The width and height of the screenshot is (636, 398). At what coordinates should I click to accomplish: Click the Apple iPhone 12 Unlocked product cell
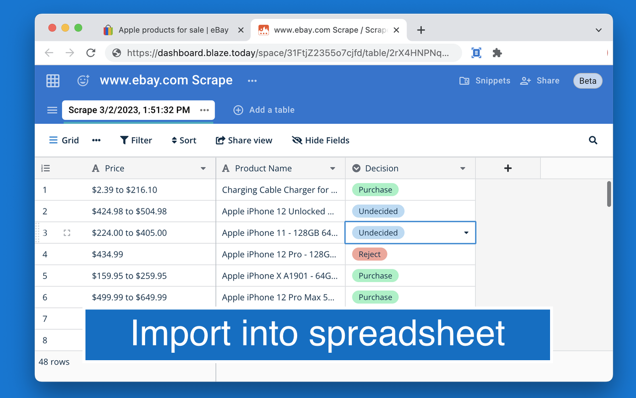pos(281,211)
